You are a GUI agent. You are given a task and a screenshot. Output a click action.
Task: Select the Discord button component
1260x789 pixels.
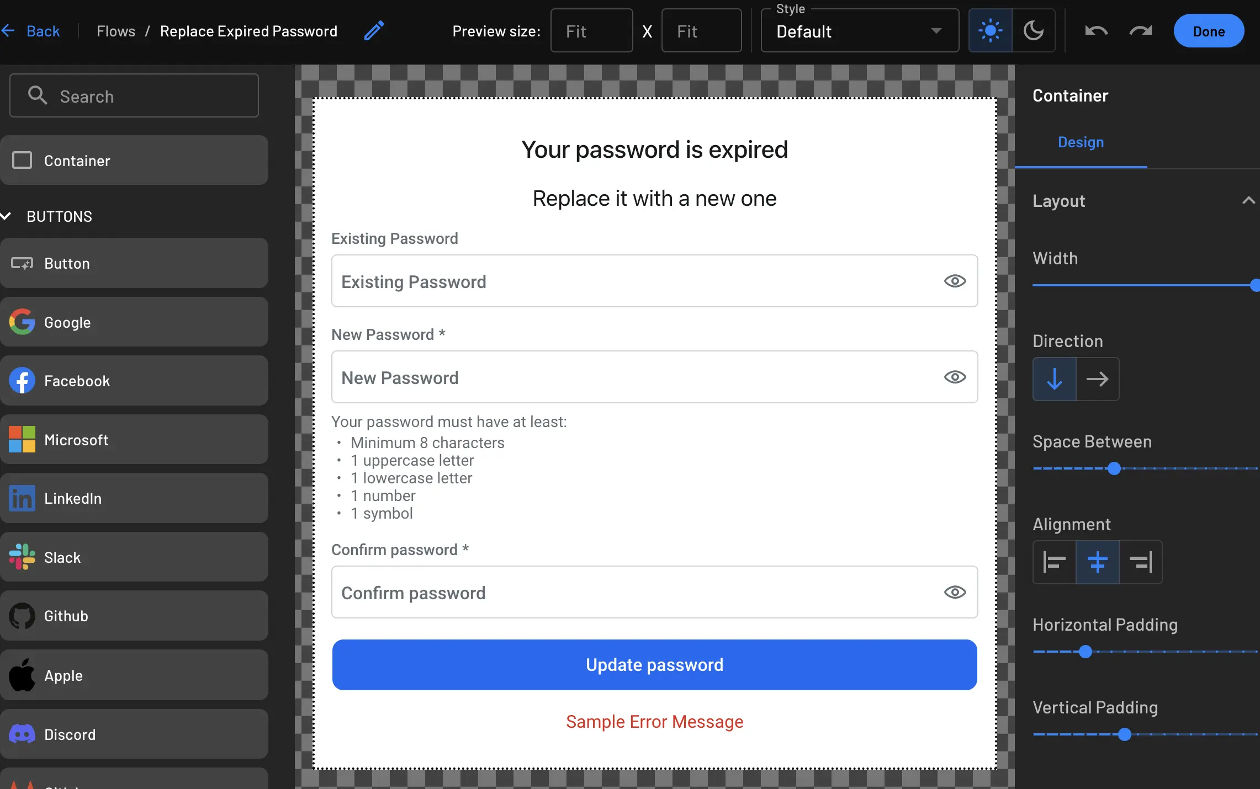point(134,734)
